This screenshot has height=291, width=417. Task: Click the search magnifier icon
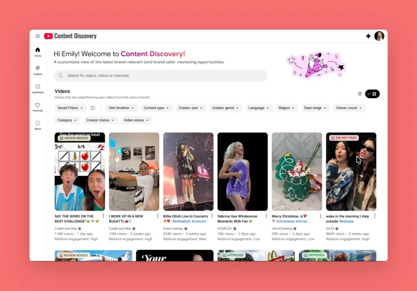click(x=60, y=76)
